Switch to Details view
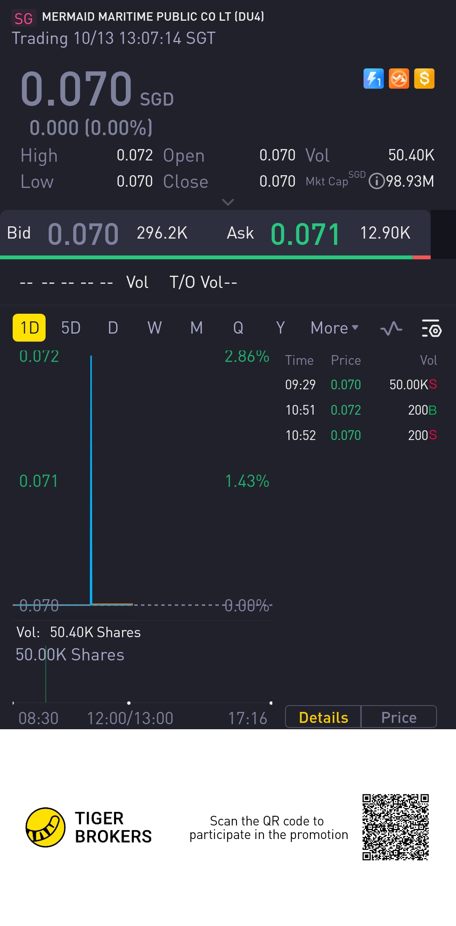The image size is (456, 926). 323,717
